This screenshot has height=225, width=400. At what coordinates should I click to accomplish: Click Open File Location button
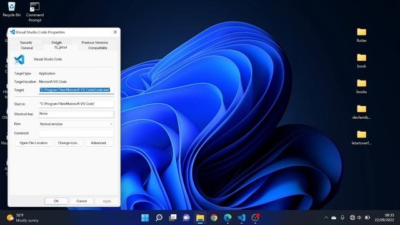click(33, 143)
